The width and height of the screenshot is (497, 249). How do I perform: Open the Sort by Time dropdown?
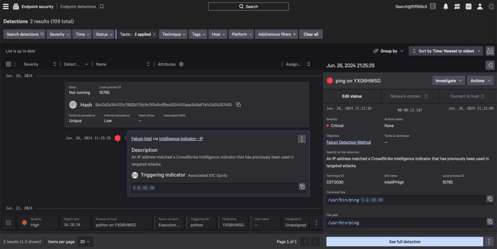[x=446, y=51]
